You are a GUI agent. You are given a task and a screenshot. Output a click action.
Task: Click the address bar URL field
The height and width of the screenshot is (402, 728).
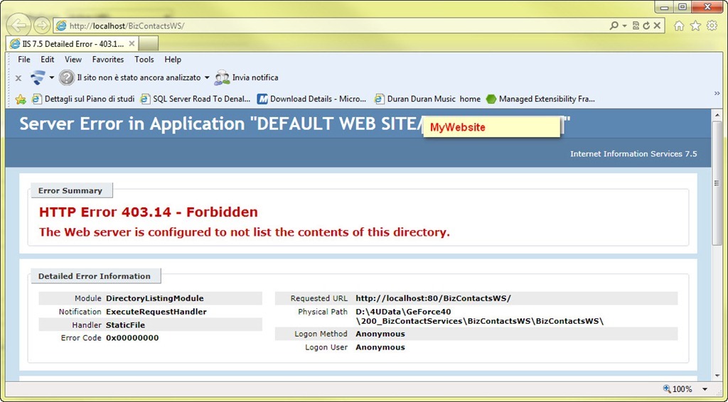click(320, 26)
